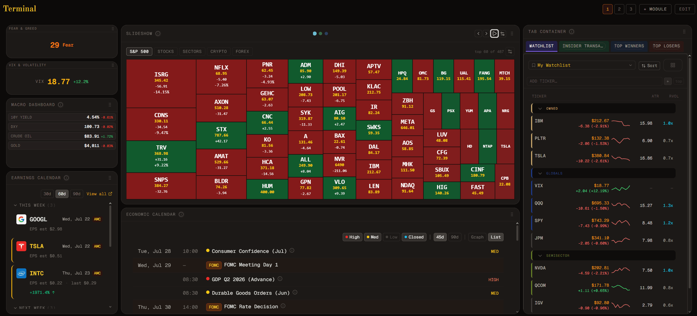Grab the Tab Container drag handle

[684, 32]
